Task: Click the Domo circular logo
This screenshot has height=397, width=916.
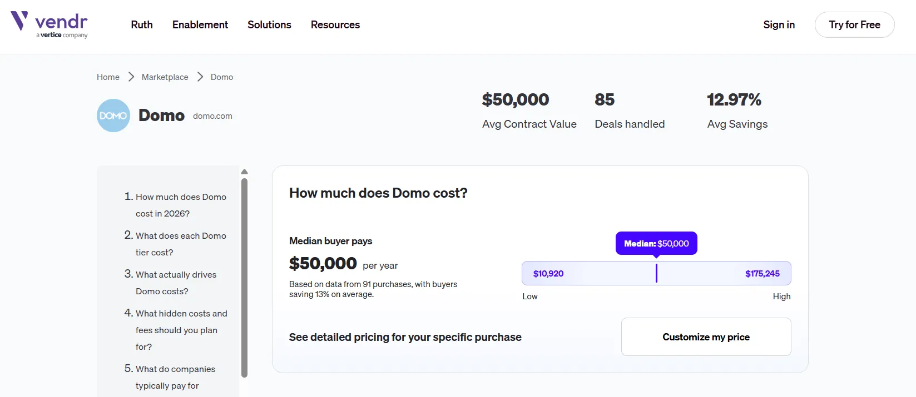Action: (x=113, y=115)
